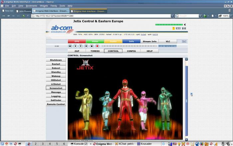Click the Restart control button
Screen dimensions: 233x146
tap(56, 64)
